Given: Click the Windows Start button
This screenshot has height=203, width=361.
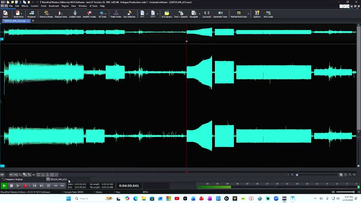Looking at the screenshot, I should pyautogui.click(x=69, y=199).
